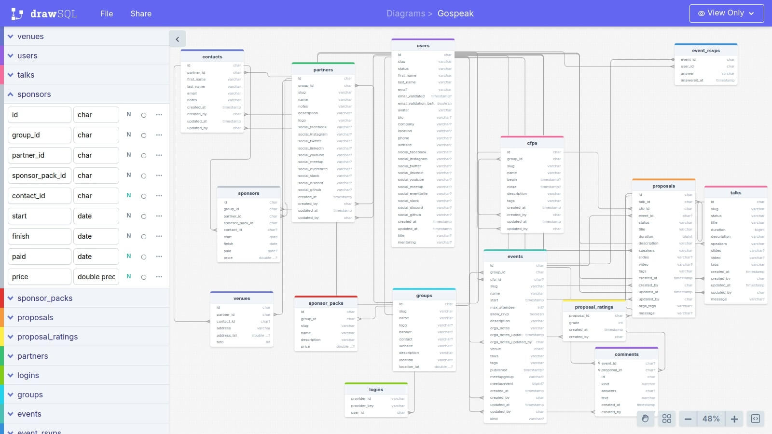
Task: Click the 48% zoom level control
Action: 711,419
